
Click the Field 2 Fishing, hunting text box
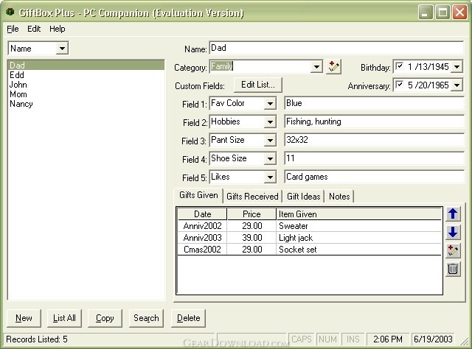373,121
